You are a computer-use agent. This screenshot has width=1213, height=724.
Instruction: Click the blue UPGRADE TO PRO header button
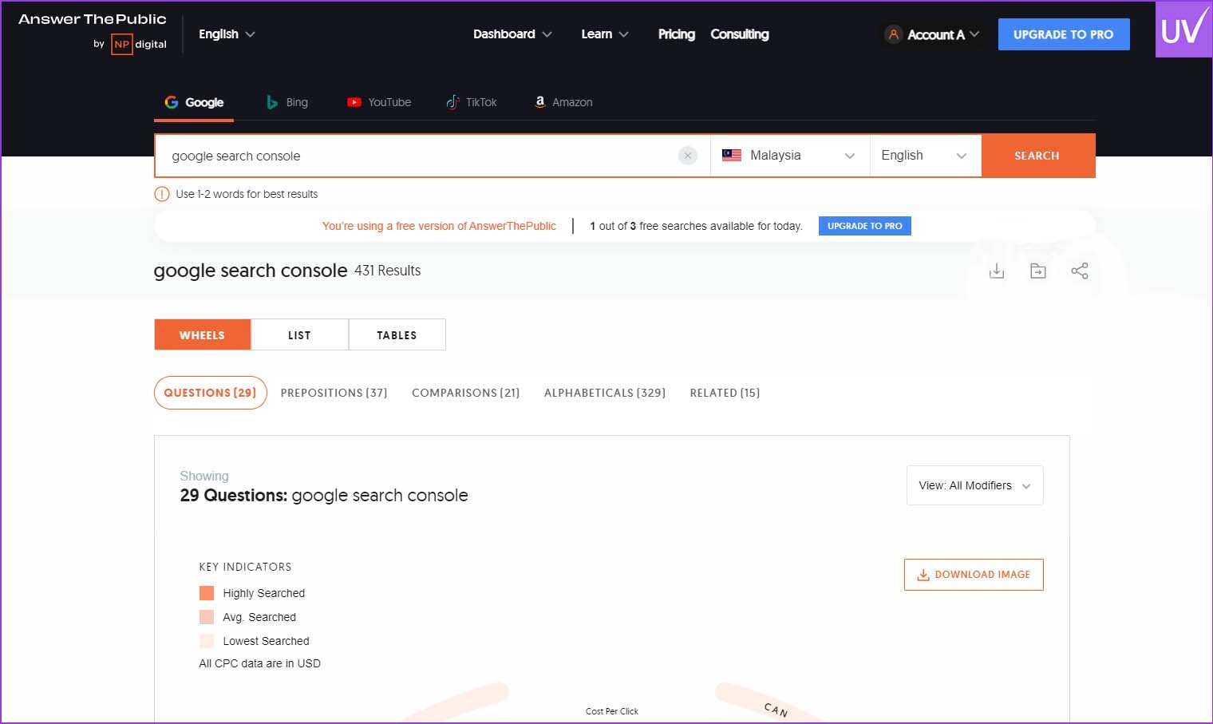[1064, 34]
